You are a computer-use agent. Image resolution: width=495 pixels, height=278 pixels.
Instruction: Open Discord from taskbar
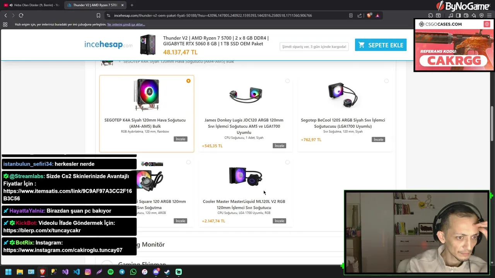pos(156,272)
